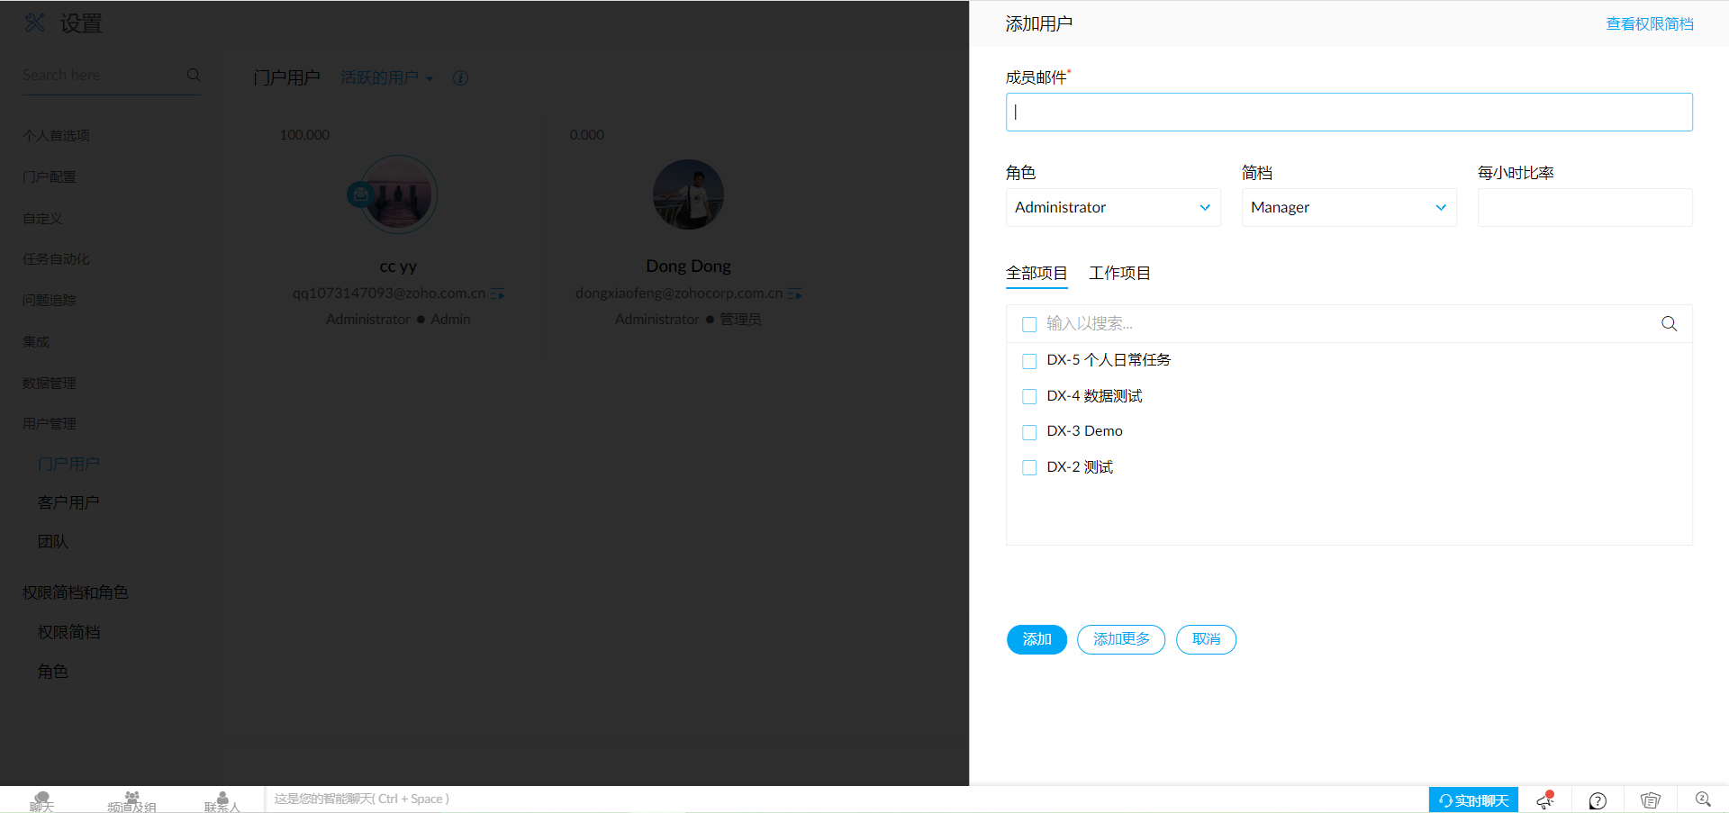The height and width of the screenshot is (813, 1729).
Task: Open the help question mark icon
Action: click(1598, 800)
